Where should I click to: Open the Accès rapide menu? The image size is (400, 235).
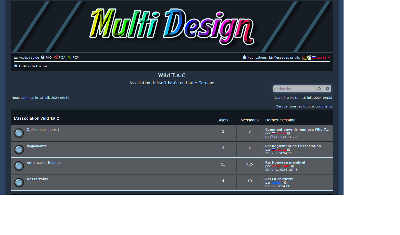click(27, 57)
